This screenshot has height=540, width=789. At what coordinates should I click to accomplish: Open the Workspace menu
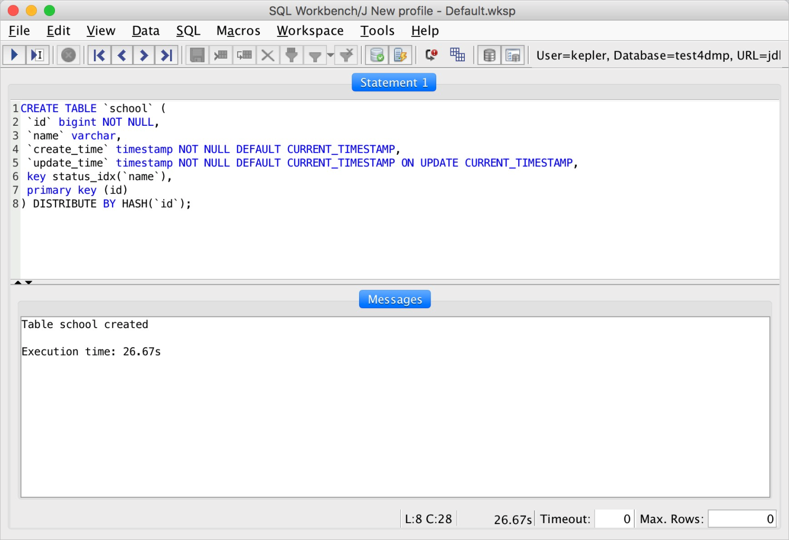pos(310,31)
